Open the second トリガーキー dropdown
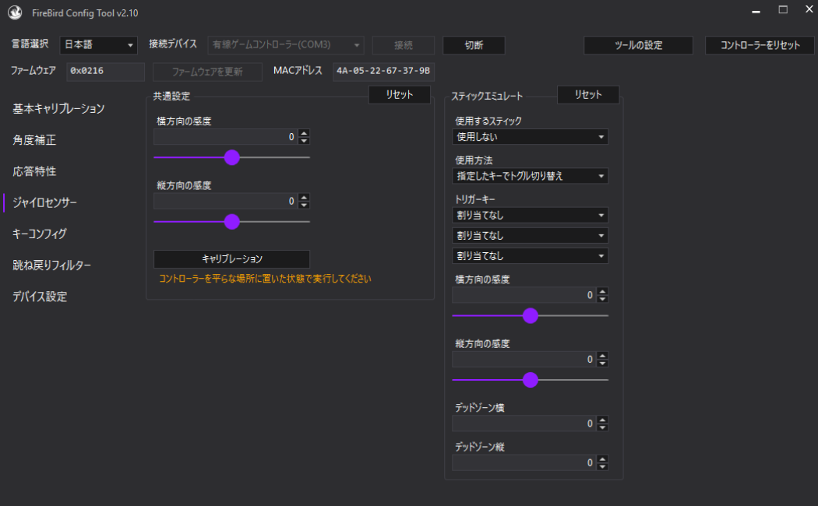The image size is (818, 506). click(x=530, y=236)
